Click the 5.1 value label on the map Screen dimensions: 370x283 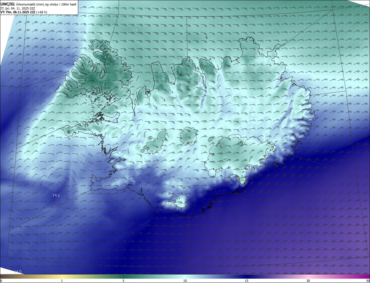tap(105, 85)
